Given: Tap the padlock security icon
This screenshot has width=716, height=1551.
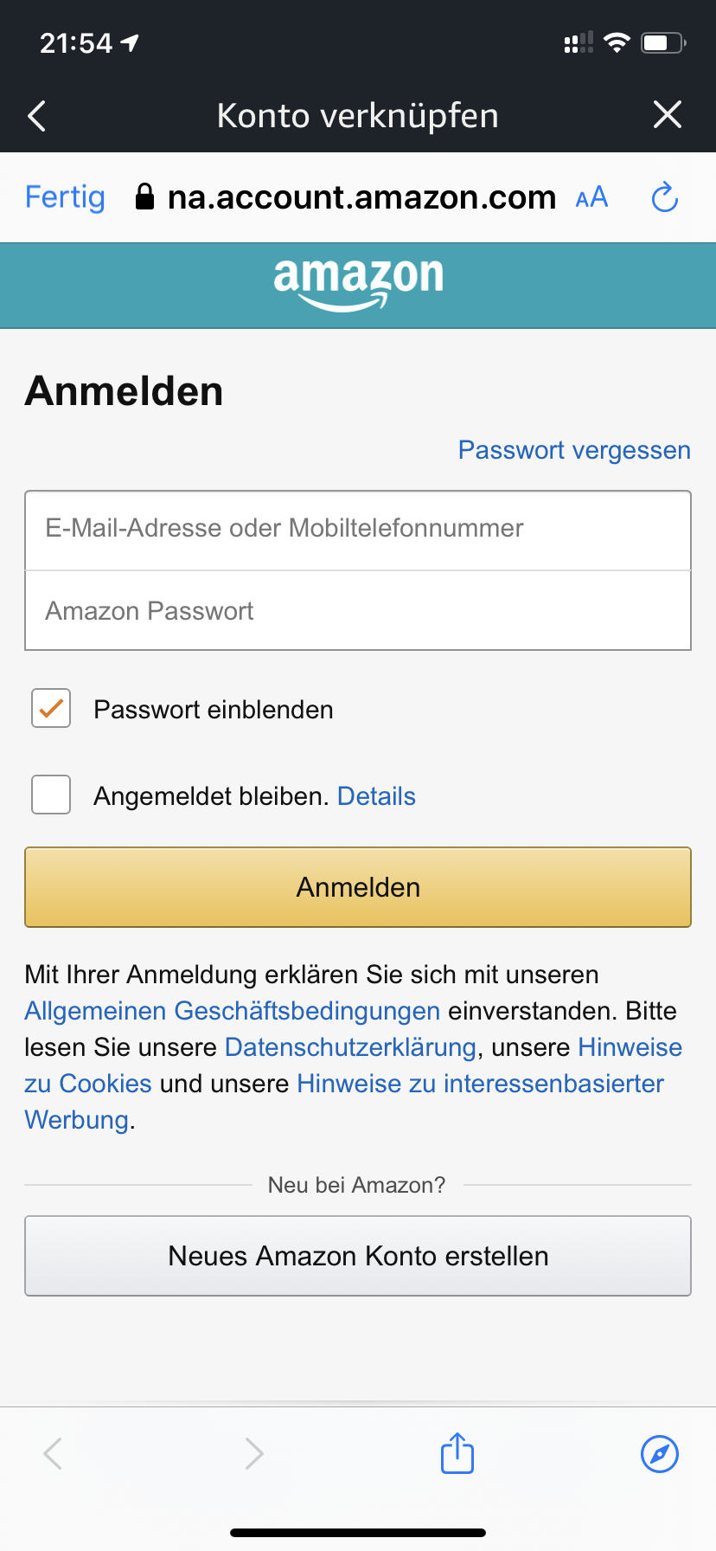Looking at the screenshot, I should (x=145, y=197).
